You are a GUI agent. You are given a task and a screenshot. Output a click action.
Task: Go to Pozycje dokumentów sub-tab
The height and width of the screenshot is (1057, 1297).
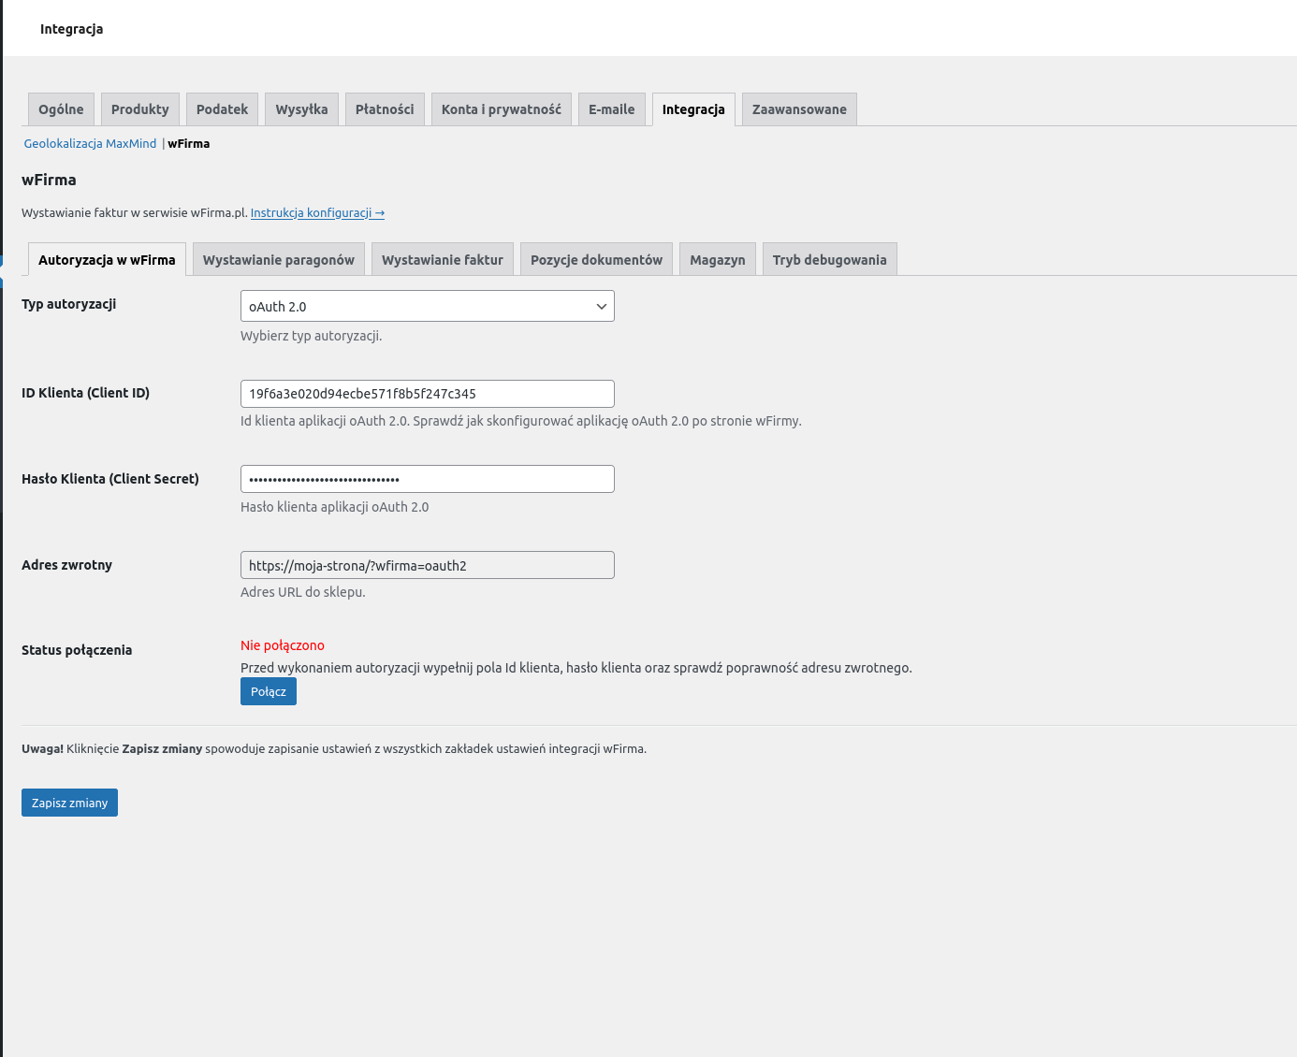[596, 260]
